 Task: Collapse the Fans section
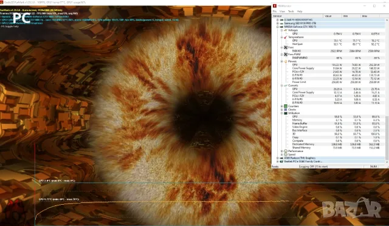(282, 47)
